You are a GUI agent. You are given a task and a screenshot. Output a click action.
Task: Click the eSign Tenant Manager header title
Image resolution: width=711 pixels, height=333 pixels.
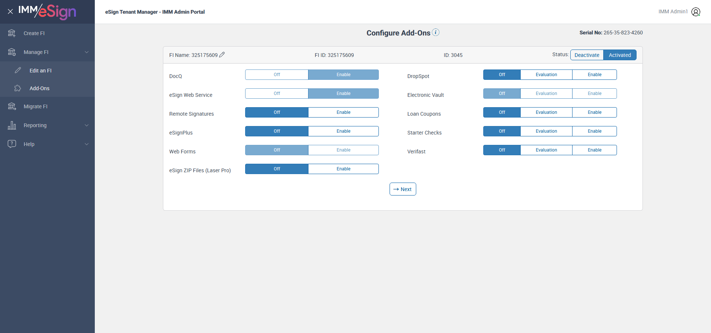click(155, 12)
